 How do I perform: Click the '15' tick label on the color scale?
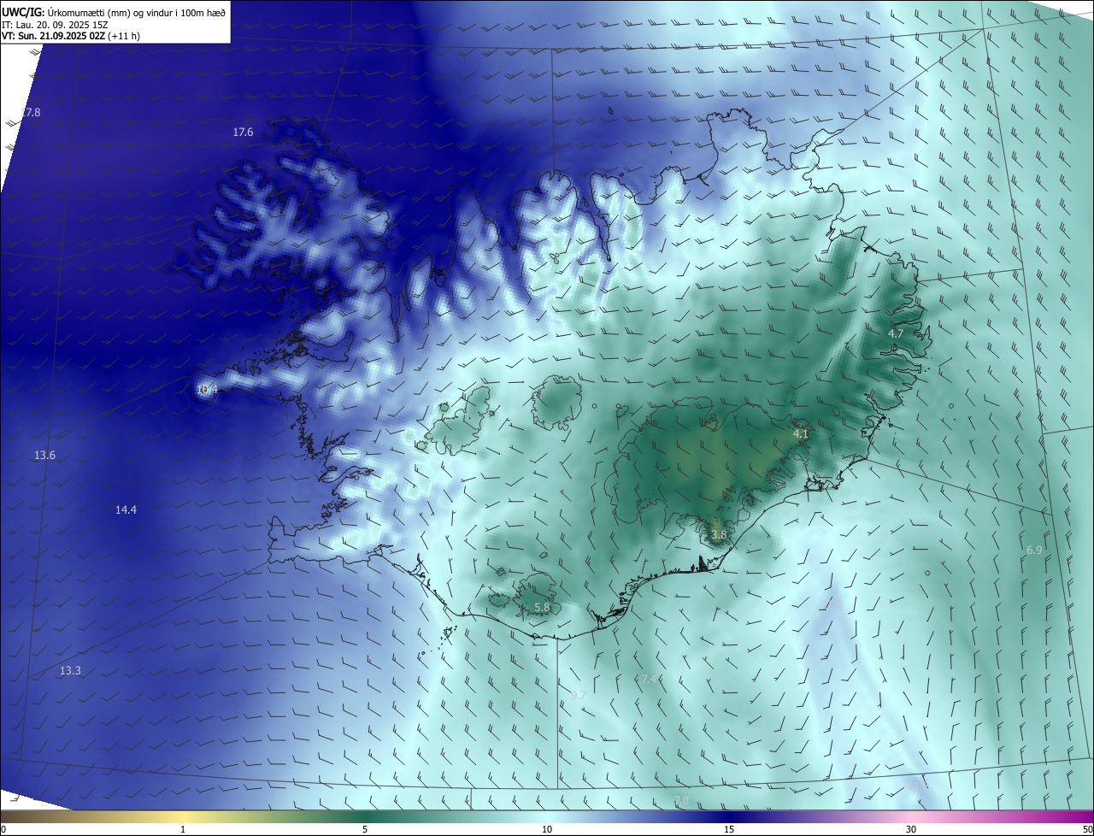point(729,830)
